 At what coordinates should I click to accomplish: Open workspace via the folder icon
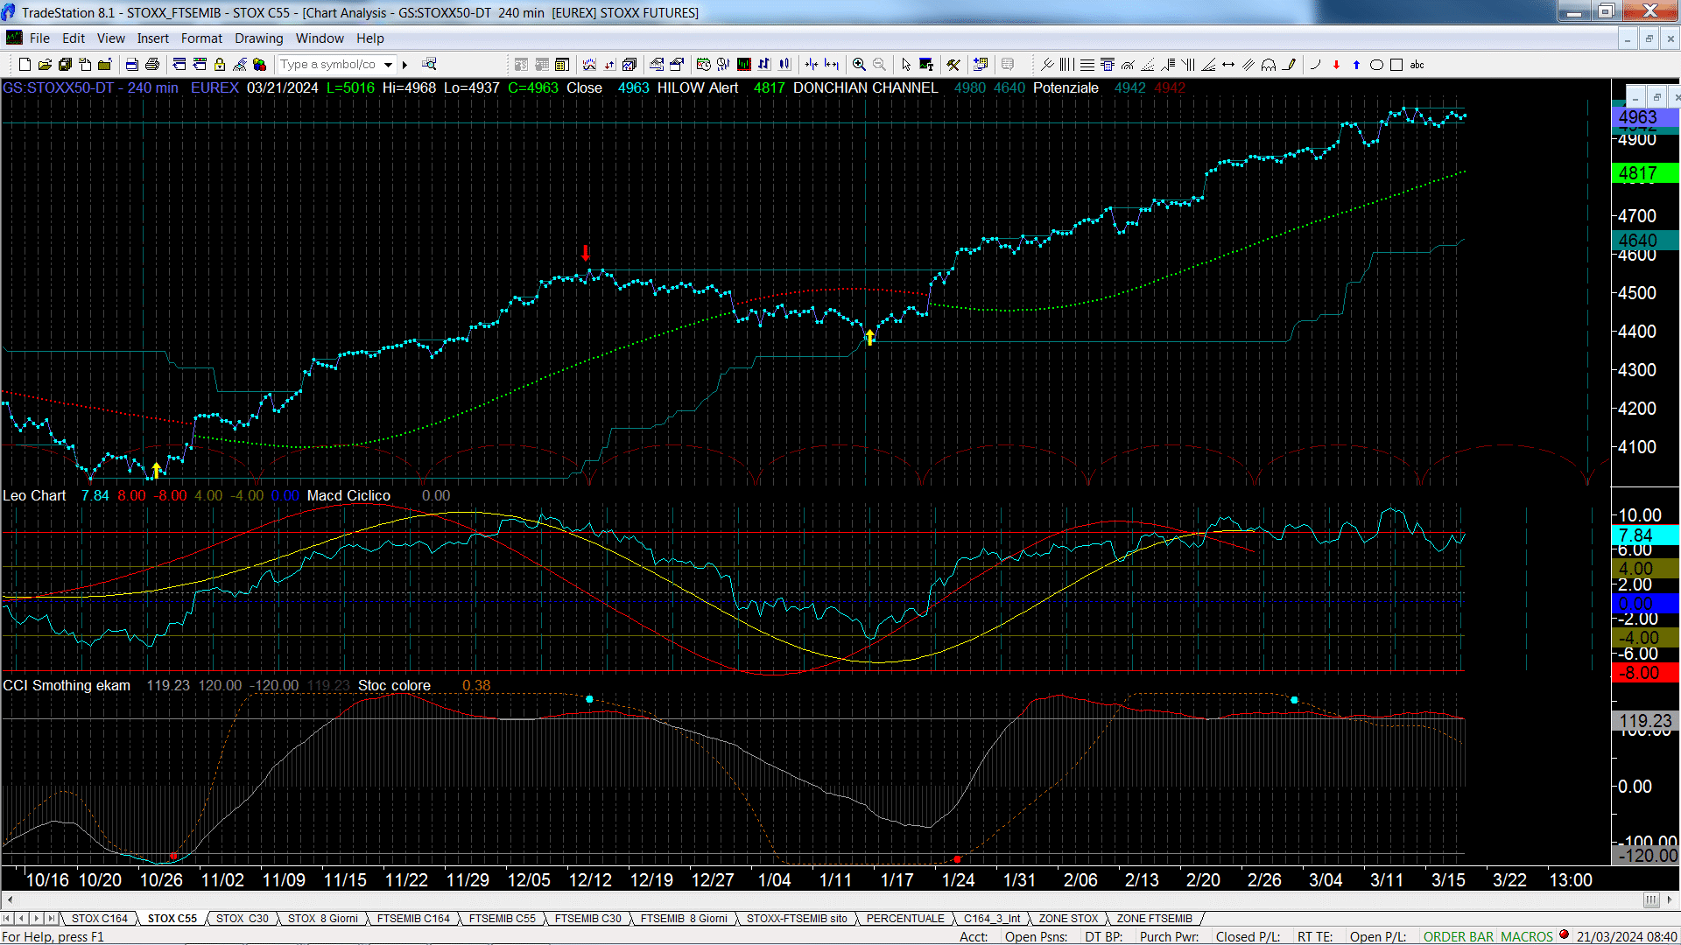point(45,65)
